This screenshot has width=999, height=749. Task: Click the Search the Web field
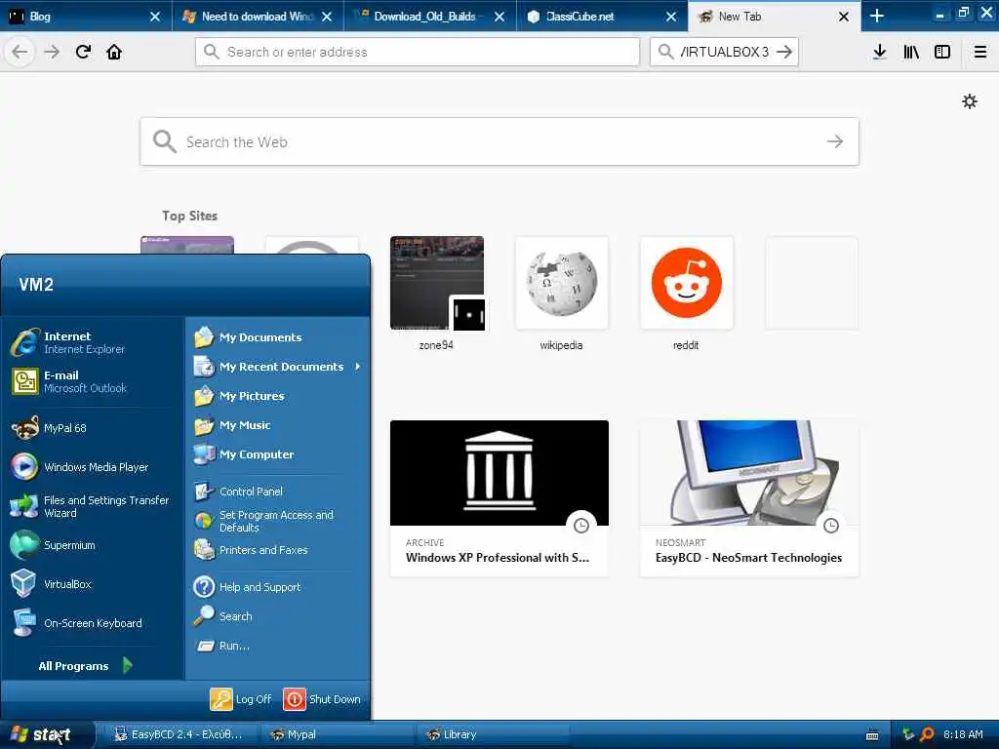point(499,141)
